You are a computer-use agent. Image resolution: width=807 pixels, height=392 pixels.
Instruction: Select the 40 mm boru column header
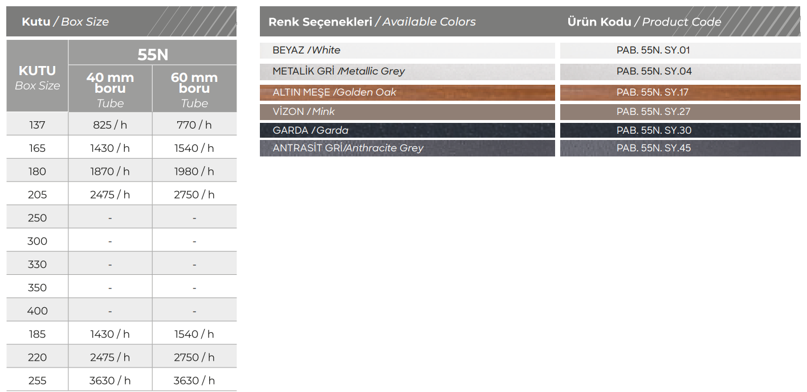pos(110,89)
